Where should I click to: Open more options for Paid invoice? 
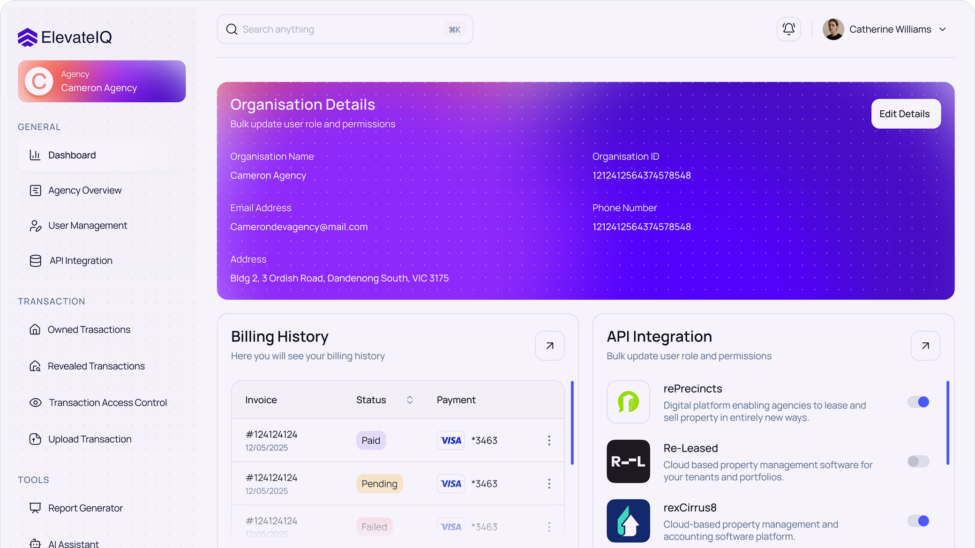(x=549, y=440)
